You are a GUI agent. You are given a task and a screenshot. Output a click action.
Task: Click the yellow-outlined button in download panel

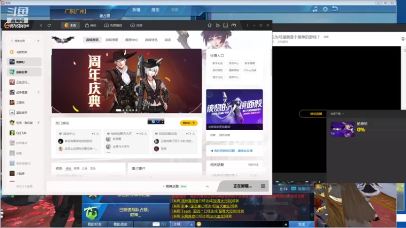313,113
